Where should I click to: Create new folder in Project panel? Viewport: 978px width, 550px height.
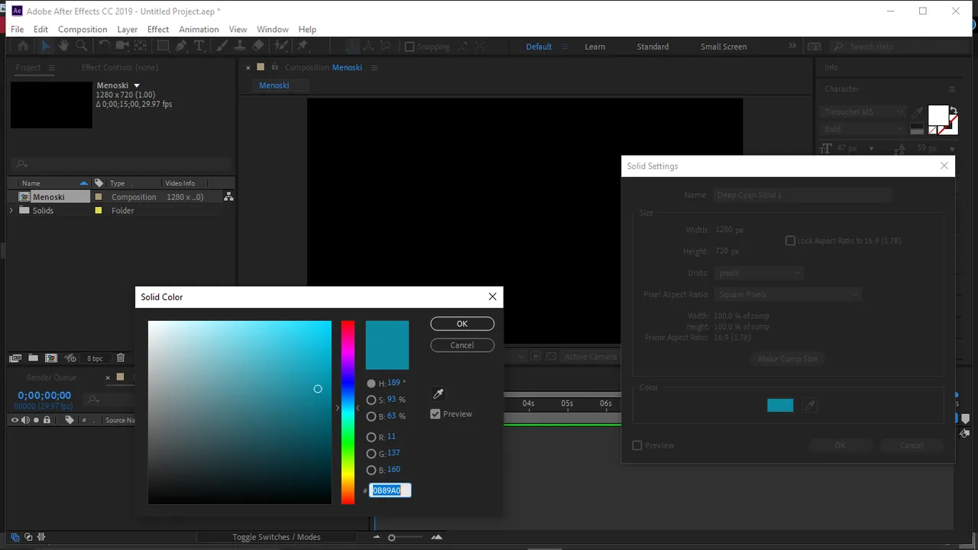pos(33,357)
